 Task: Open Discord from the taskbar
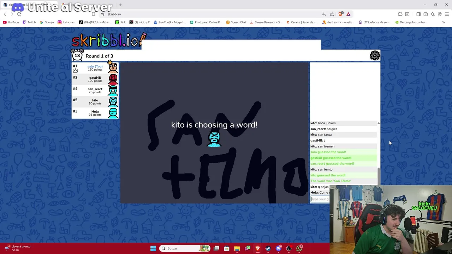coord(278,248)
